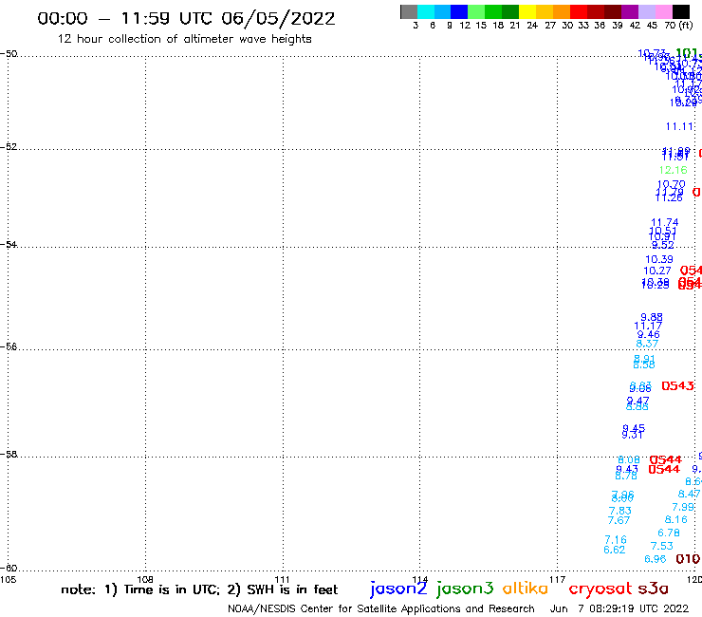Click the red '0543' time label
This screenshot has height=617, width=702.
(x=678, y=385)
